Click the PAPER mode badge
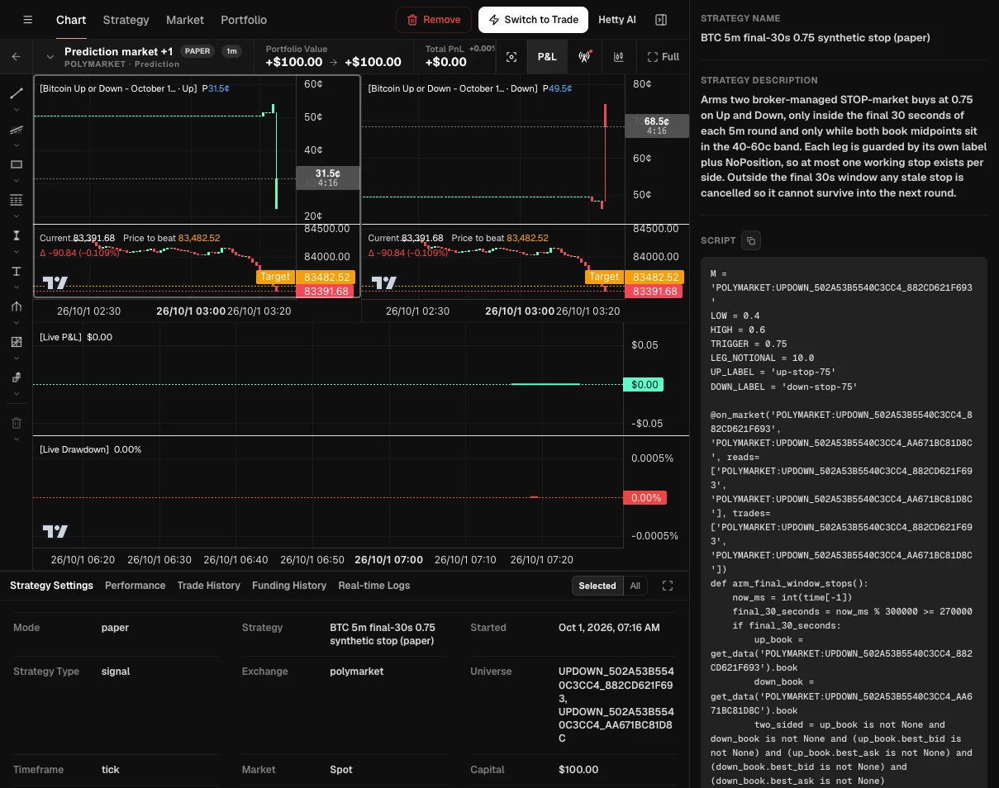Screen dimensions: 999x788 [197, 51]
